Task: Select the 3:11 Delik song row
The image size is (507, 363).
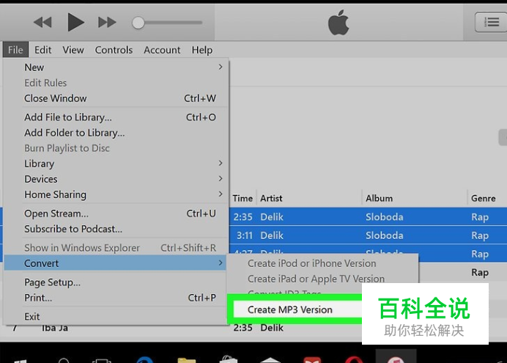Action: 368,235
